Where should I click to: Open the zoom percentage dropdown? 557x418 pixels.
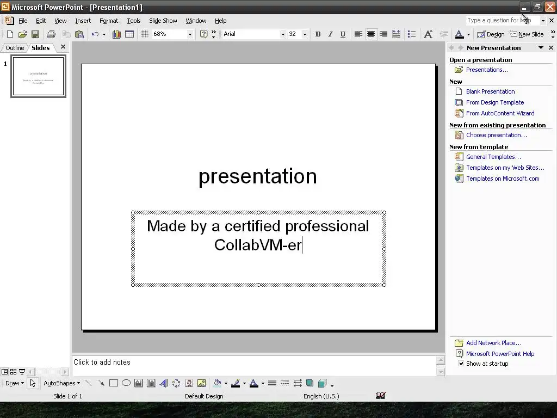190,34
